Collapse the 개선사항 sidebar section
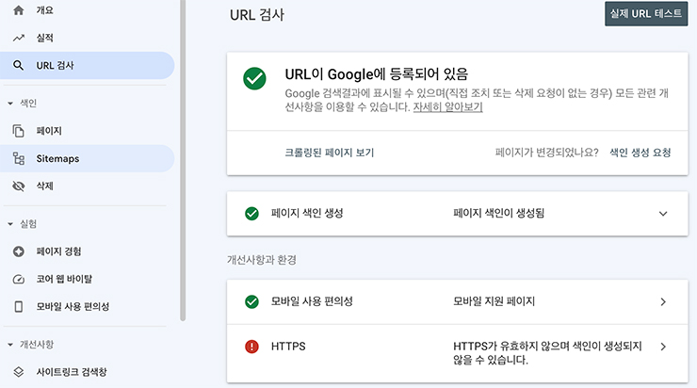The height and width of the screenshot is (388, 697). [10, 345]
